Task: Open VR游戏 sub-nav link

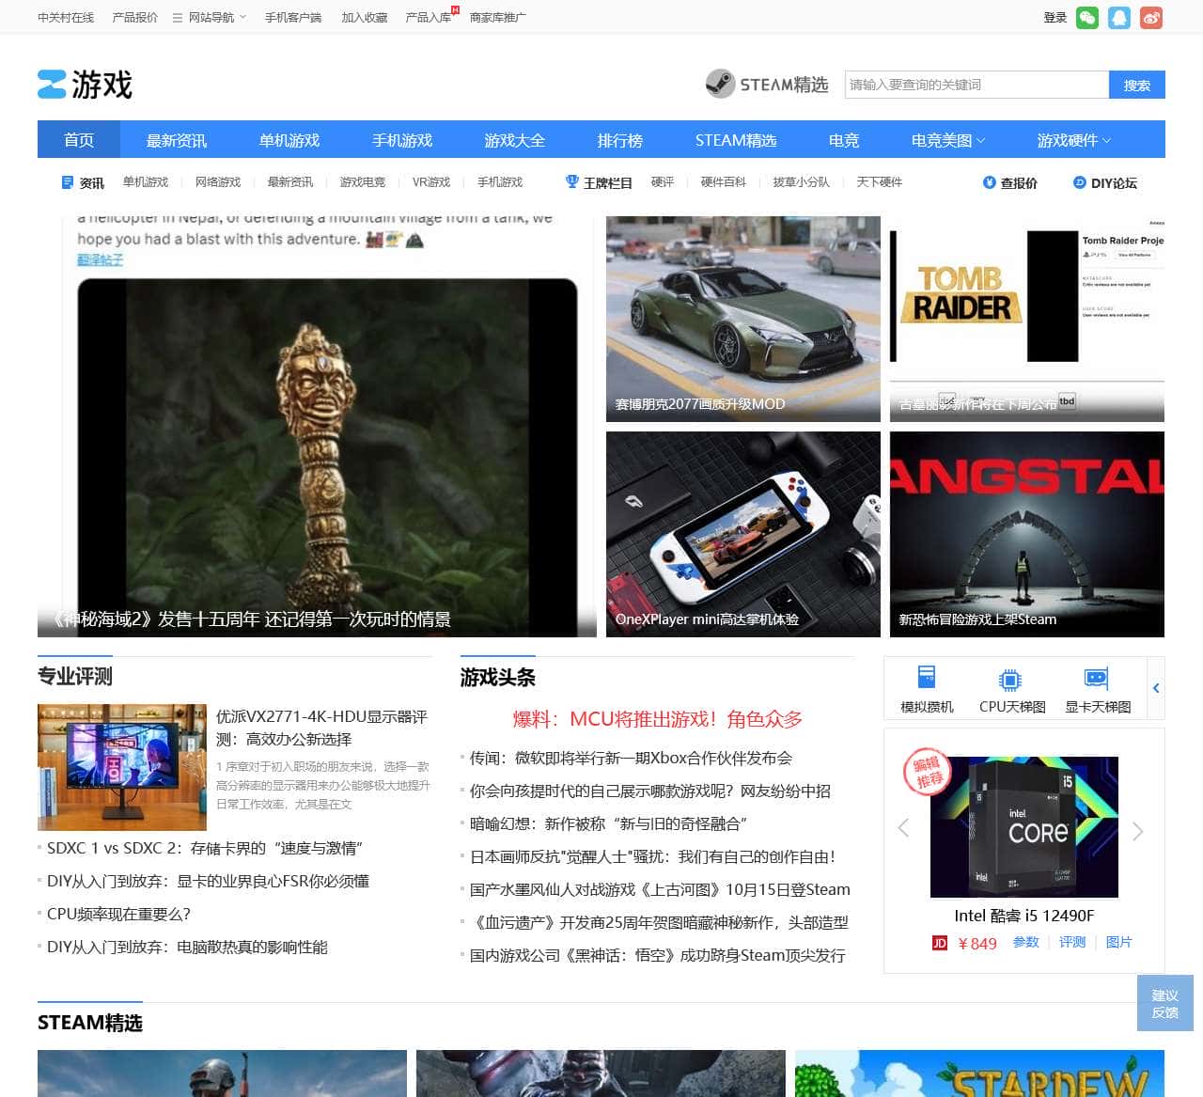Action: coord(431,182)
